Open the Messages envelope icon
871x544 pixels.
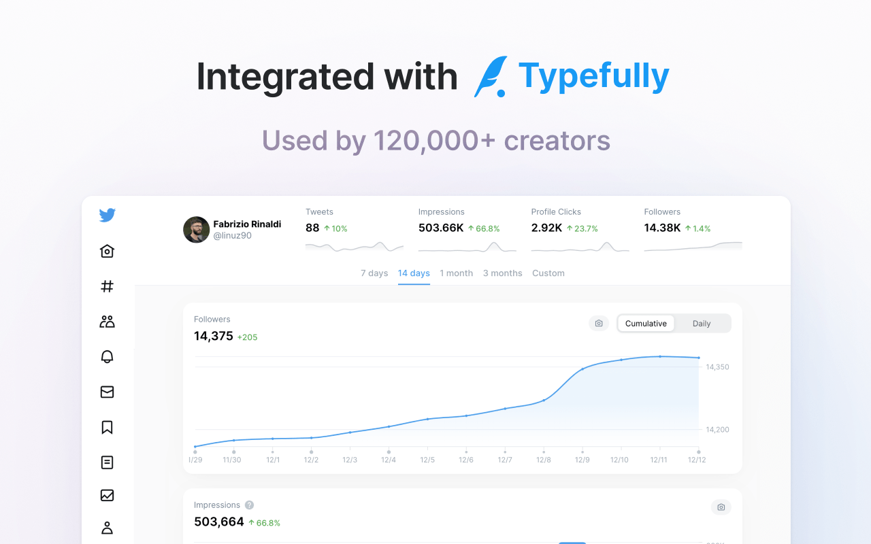click(x=107, y=392)
